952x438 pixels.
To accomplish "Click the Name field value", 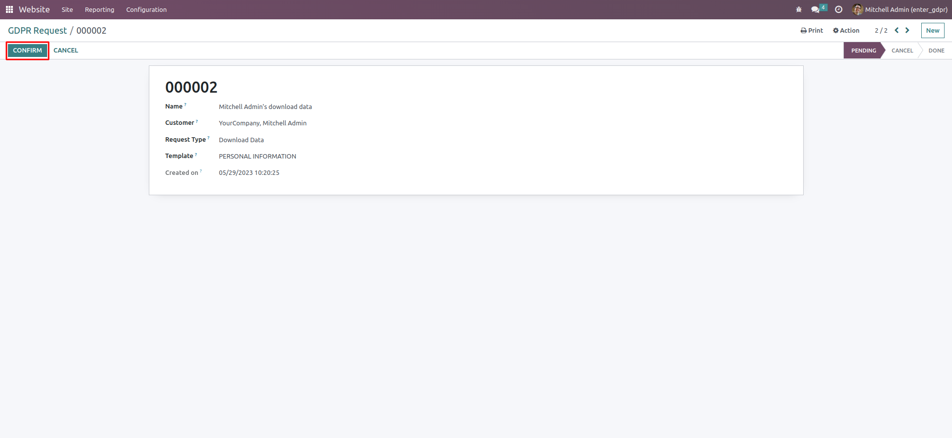I will pyautogui.click(x=265, y=107).
